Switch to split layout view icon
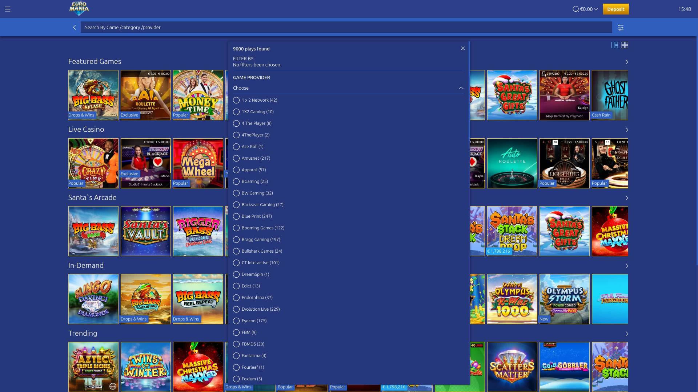This screenshot has width=698, height=392. coord(614,45)
